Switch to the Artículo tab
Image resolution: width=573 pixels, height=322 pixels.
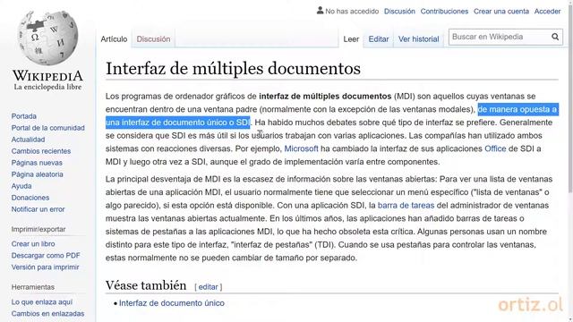coord(114,39)
